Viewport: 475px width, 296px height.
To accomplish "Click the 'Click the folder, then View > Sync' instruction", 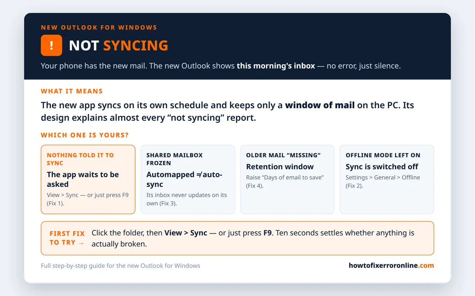I will coord(253,238).
